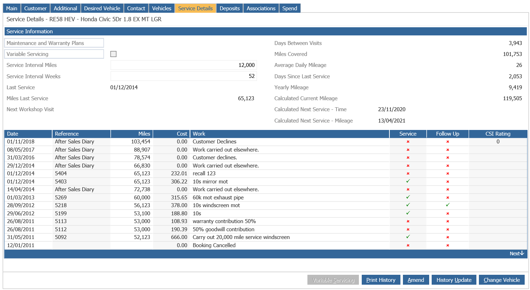This screenshot has height=290, width=530.
Task: Switch to the Deposits tab
Action: [x=229, y=8]
